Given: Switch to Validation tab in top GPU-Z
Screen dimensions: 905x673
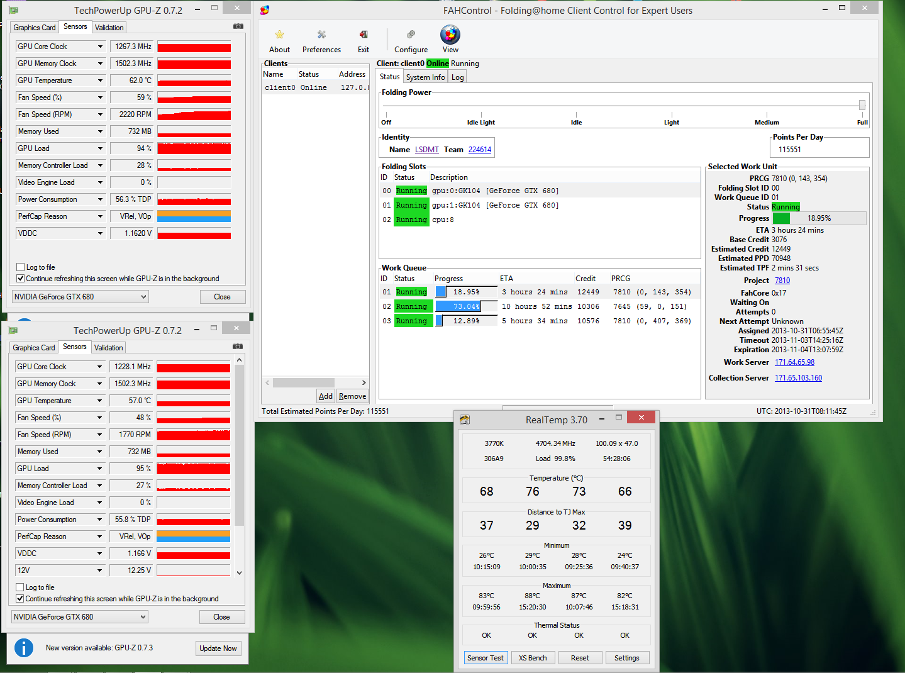Looking at the screenshot, I should click(x=109, y=28).
